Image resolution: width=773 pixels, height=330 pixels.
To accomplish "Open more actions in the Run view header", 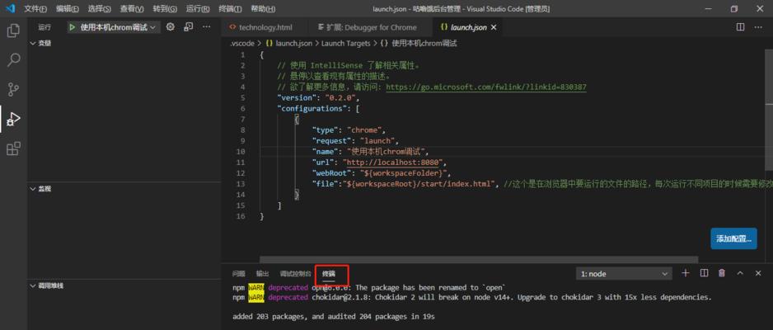I will (207, 27).
